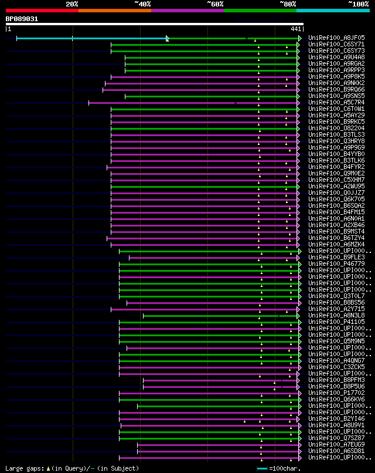Select hit UniRef100_P41105

(x=336, y=322)
